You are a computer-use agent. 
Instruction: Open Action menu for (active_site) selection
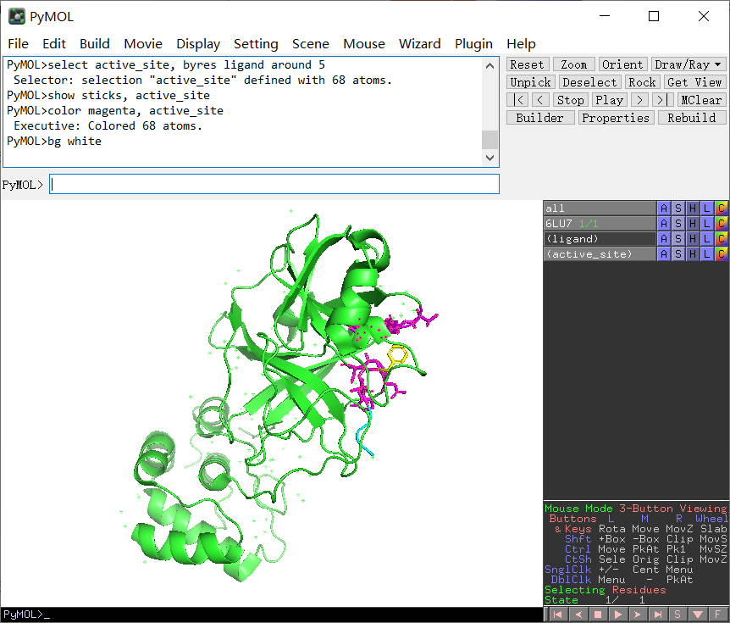(664, 254)
